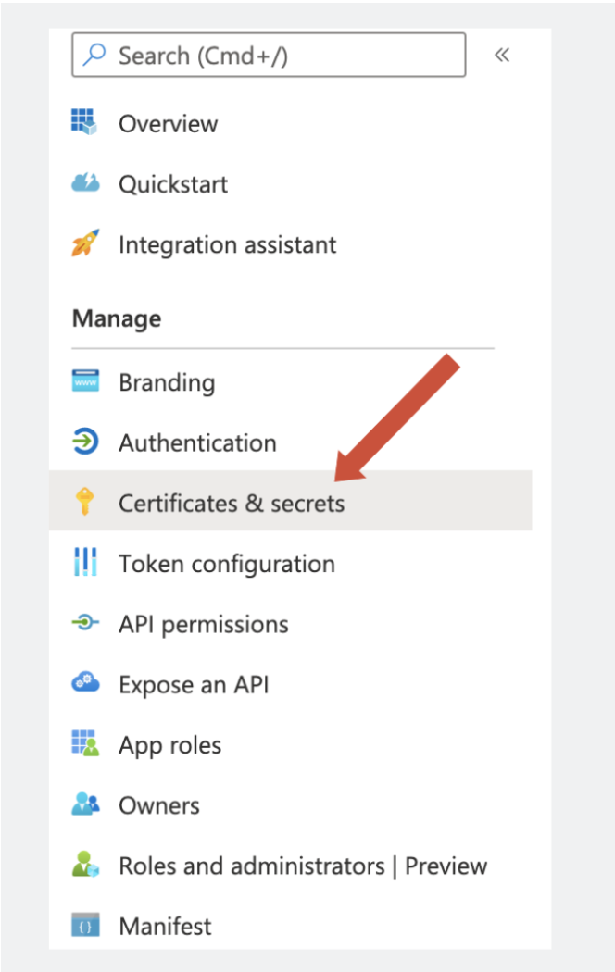This screenshot has height=972, width=615.
Task: Click the Integration assistant rocket icon
Action: [x=85, y=243]
